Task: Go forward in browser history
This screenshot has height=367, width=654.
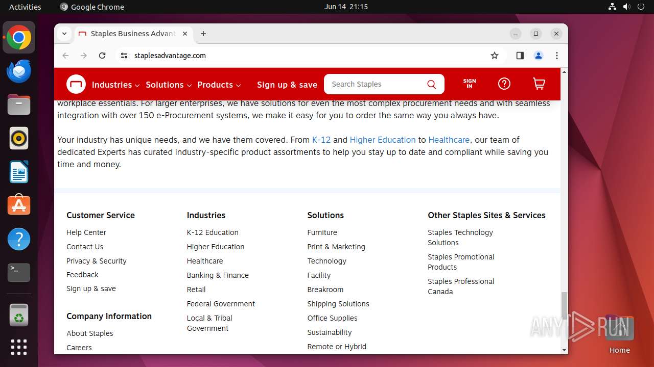Action: [84, 56]
